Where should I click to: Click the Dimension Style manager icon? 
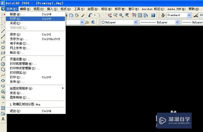point(196,15)
